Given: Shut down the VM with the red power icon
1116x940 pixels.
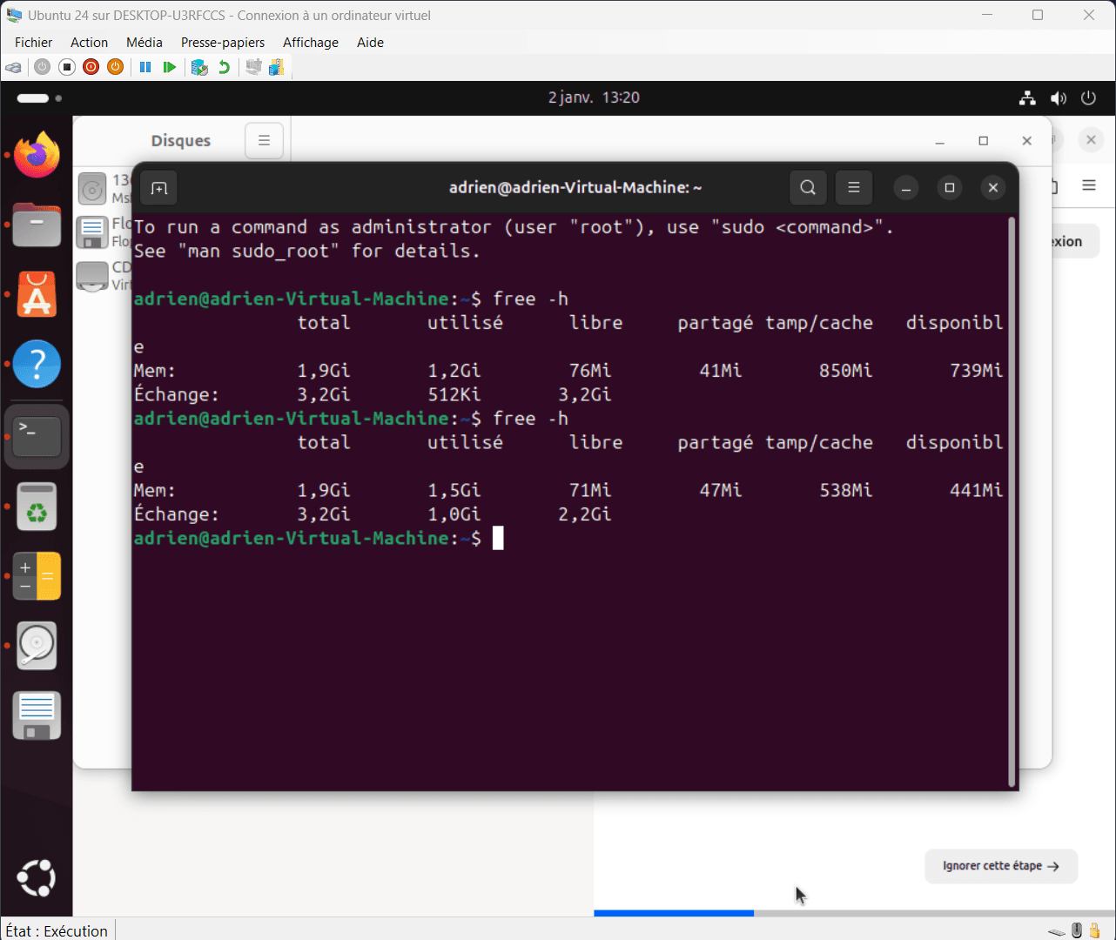Looking at the screenshot, I should (91, 67).
